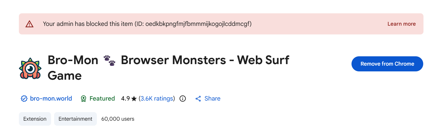The width and height of the screenshot is (428, 138).
Task: Select the Extension category chip
Action: (x=35, y=119)
